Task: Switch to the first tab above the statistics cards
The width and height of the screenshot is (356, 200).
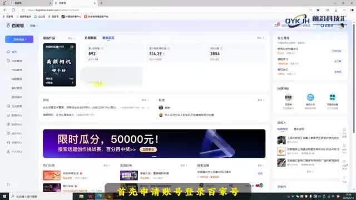Action: [x=91, y=38]
